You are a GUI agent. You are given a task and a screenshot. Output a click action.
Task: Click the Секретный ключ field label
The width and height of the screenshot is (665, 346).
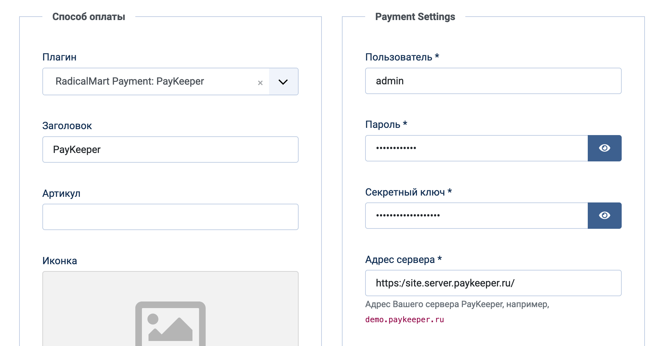pos(405,192)
